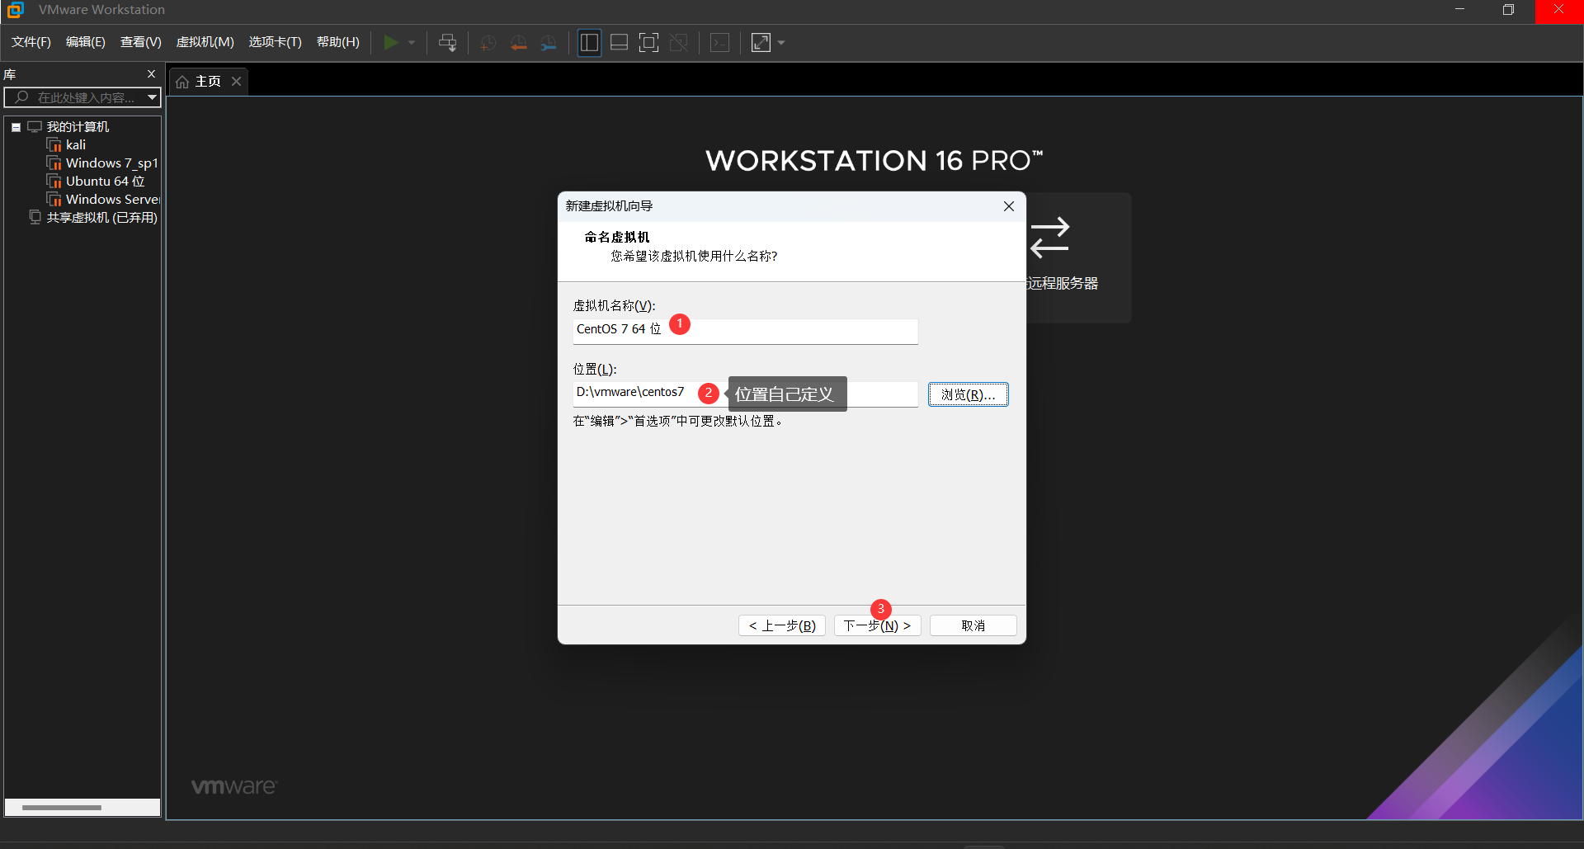Click the 浏览(R)... button
The width and height of the screenshot is (1584, 849).
click(x=968, y=394)
